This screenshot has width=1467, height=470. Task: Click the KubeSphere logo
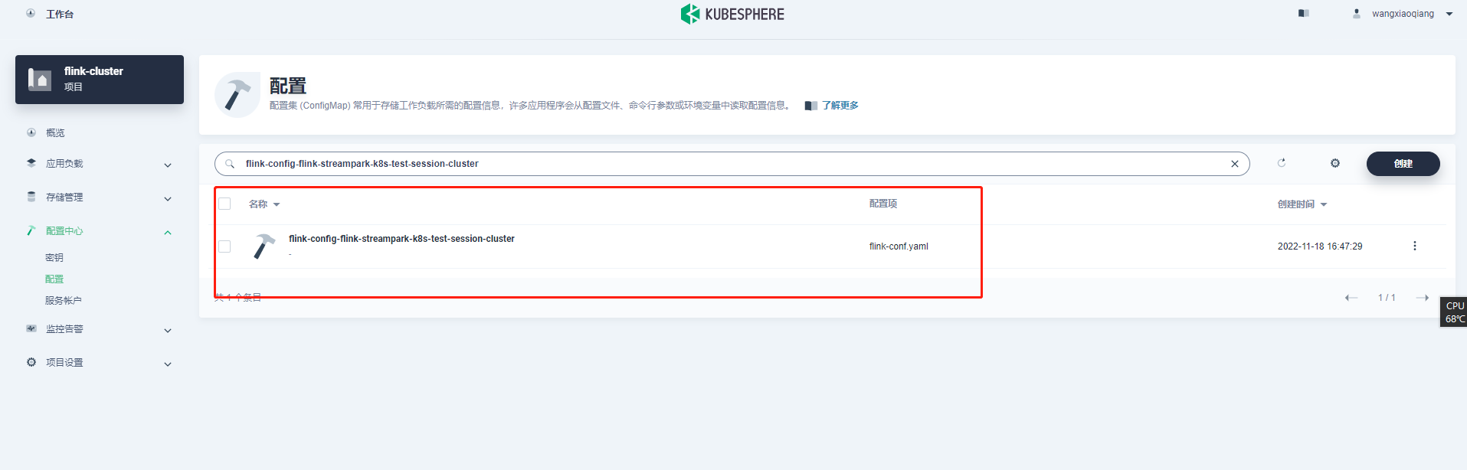pos(732,14)
